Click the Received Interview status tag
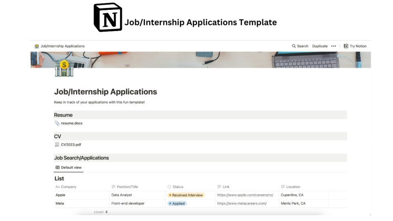Image resolution: width=393 pixels, height=221 pixels. coord(186,195)
